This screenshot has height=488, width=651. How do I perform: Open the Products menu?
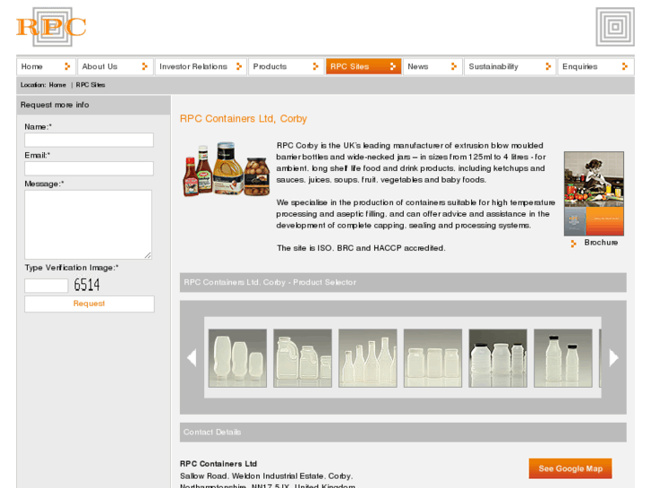[x=286, y=66]
